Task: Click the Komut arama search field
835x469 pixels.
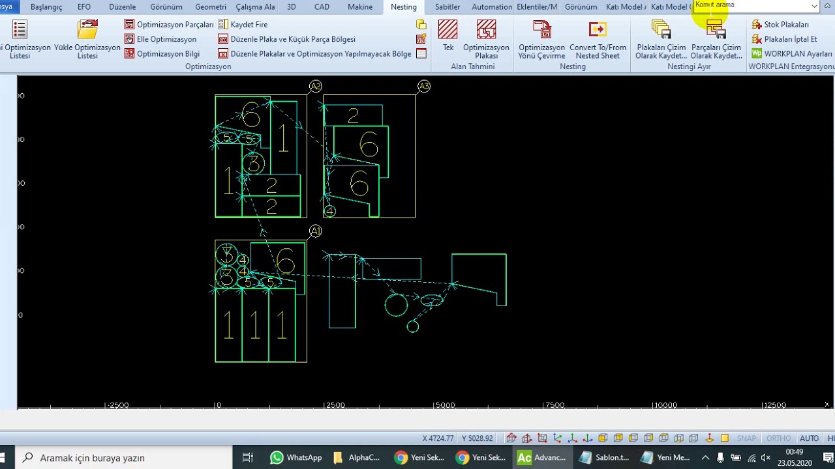Action: pos(751,5)
